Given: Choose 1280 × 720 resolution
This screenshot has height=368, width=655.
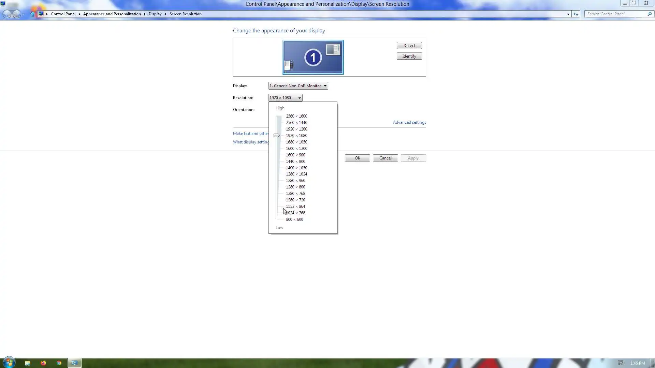Looking at the screenshot, I should pos(295,200).
